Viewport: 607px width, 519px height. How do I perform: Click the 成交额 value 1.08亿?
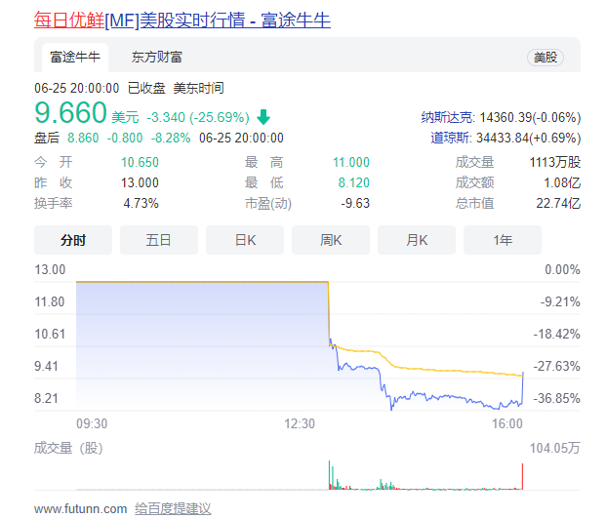(562, 182)
